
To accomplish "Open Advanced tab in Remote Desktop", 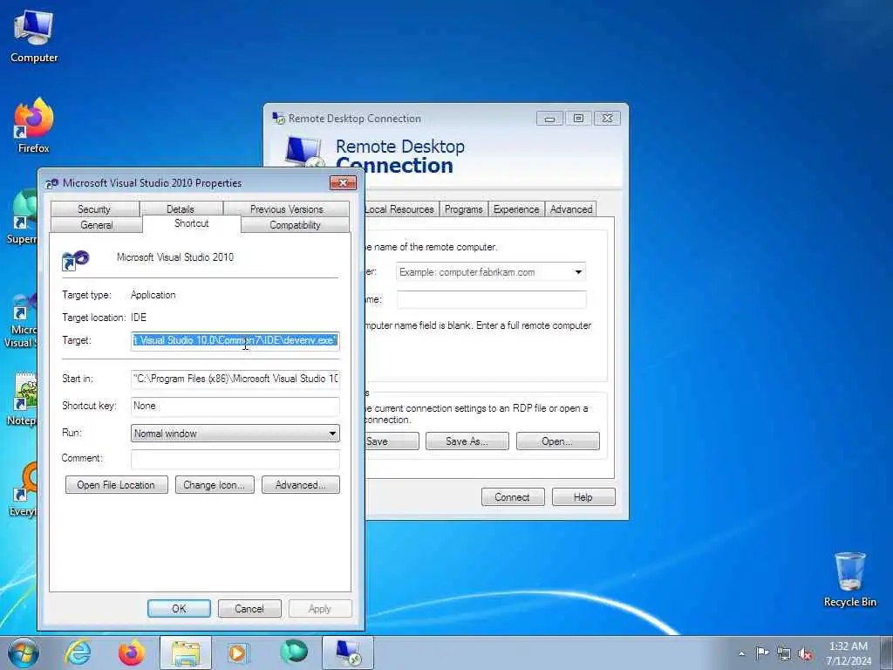I will pyautogui.click(x=571, y=209).
